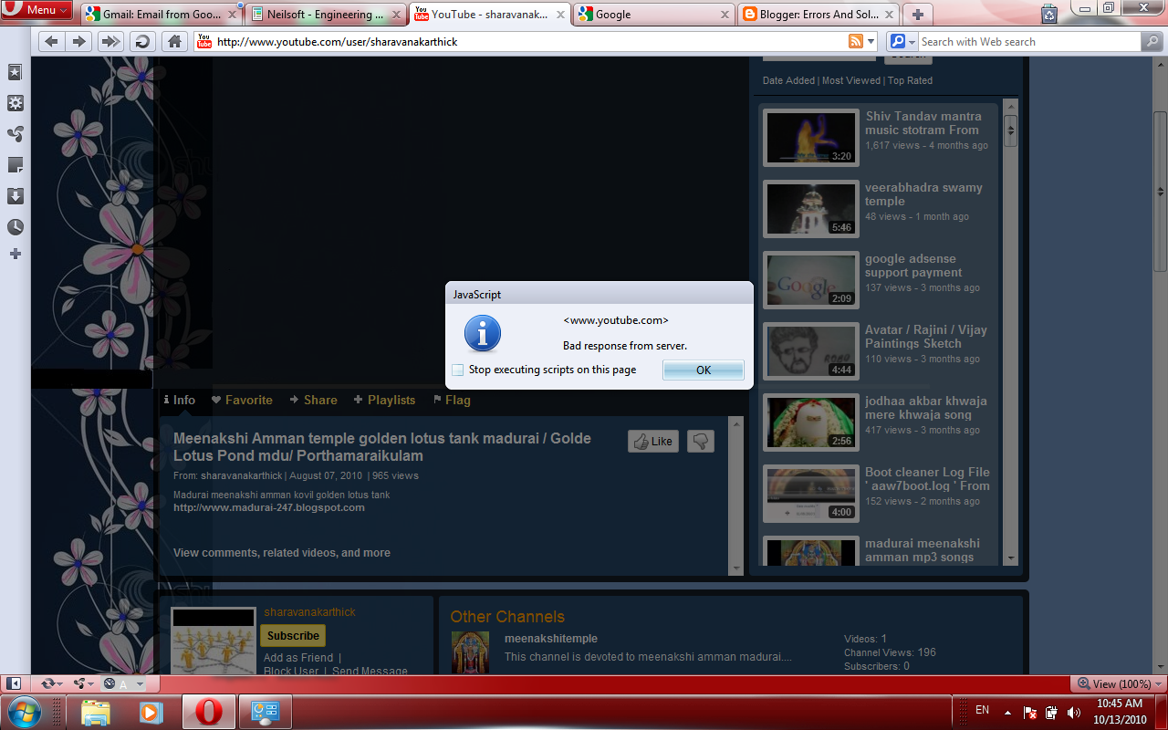Screen dimensions: 1168x730
Task: Open google adsense support payment thumbnail
Action: click(x=810, y=279)
